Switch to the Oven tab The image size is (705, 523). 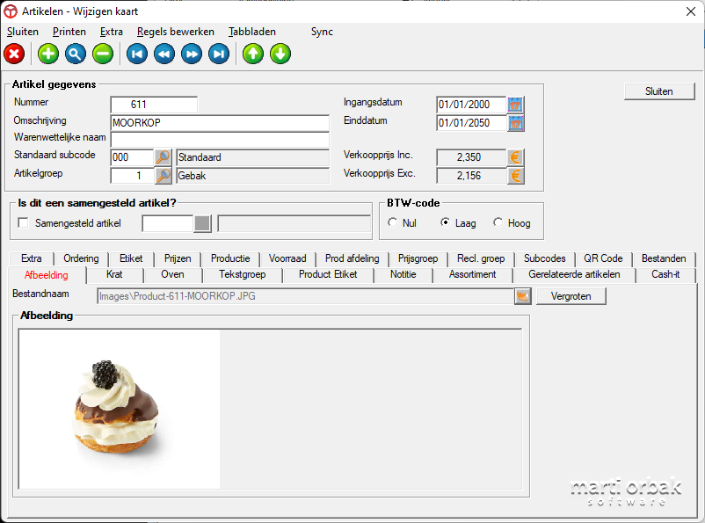click(x=172, y=274)
